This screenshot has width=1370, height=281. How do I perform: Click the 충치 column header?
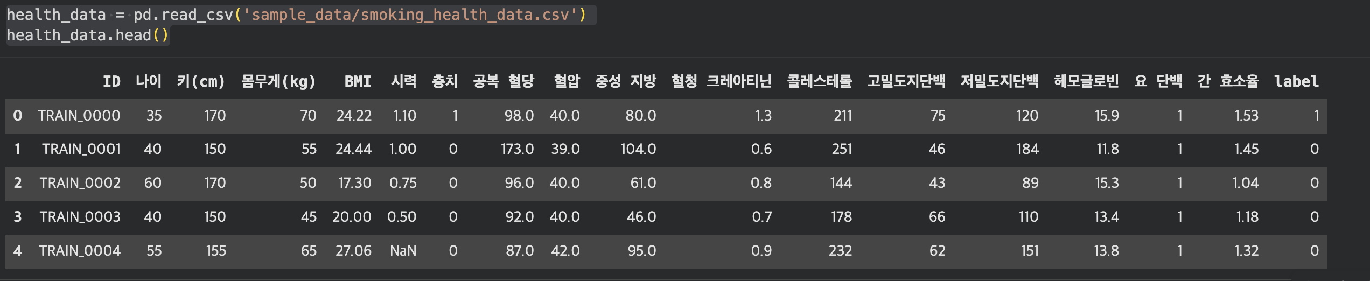[x=445, y=81]
